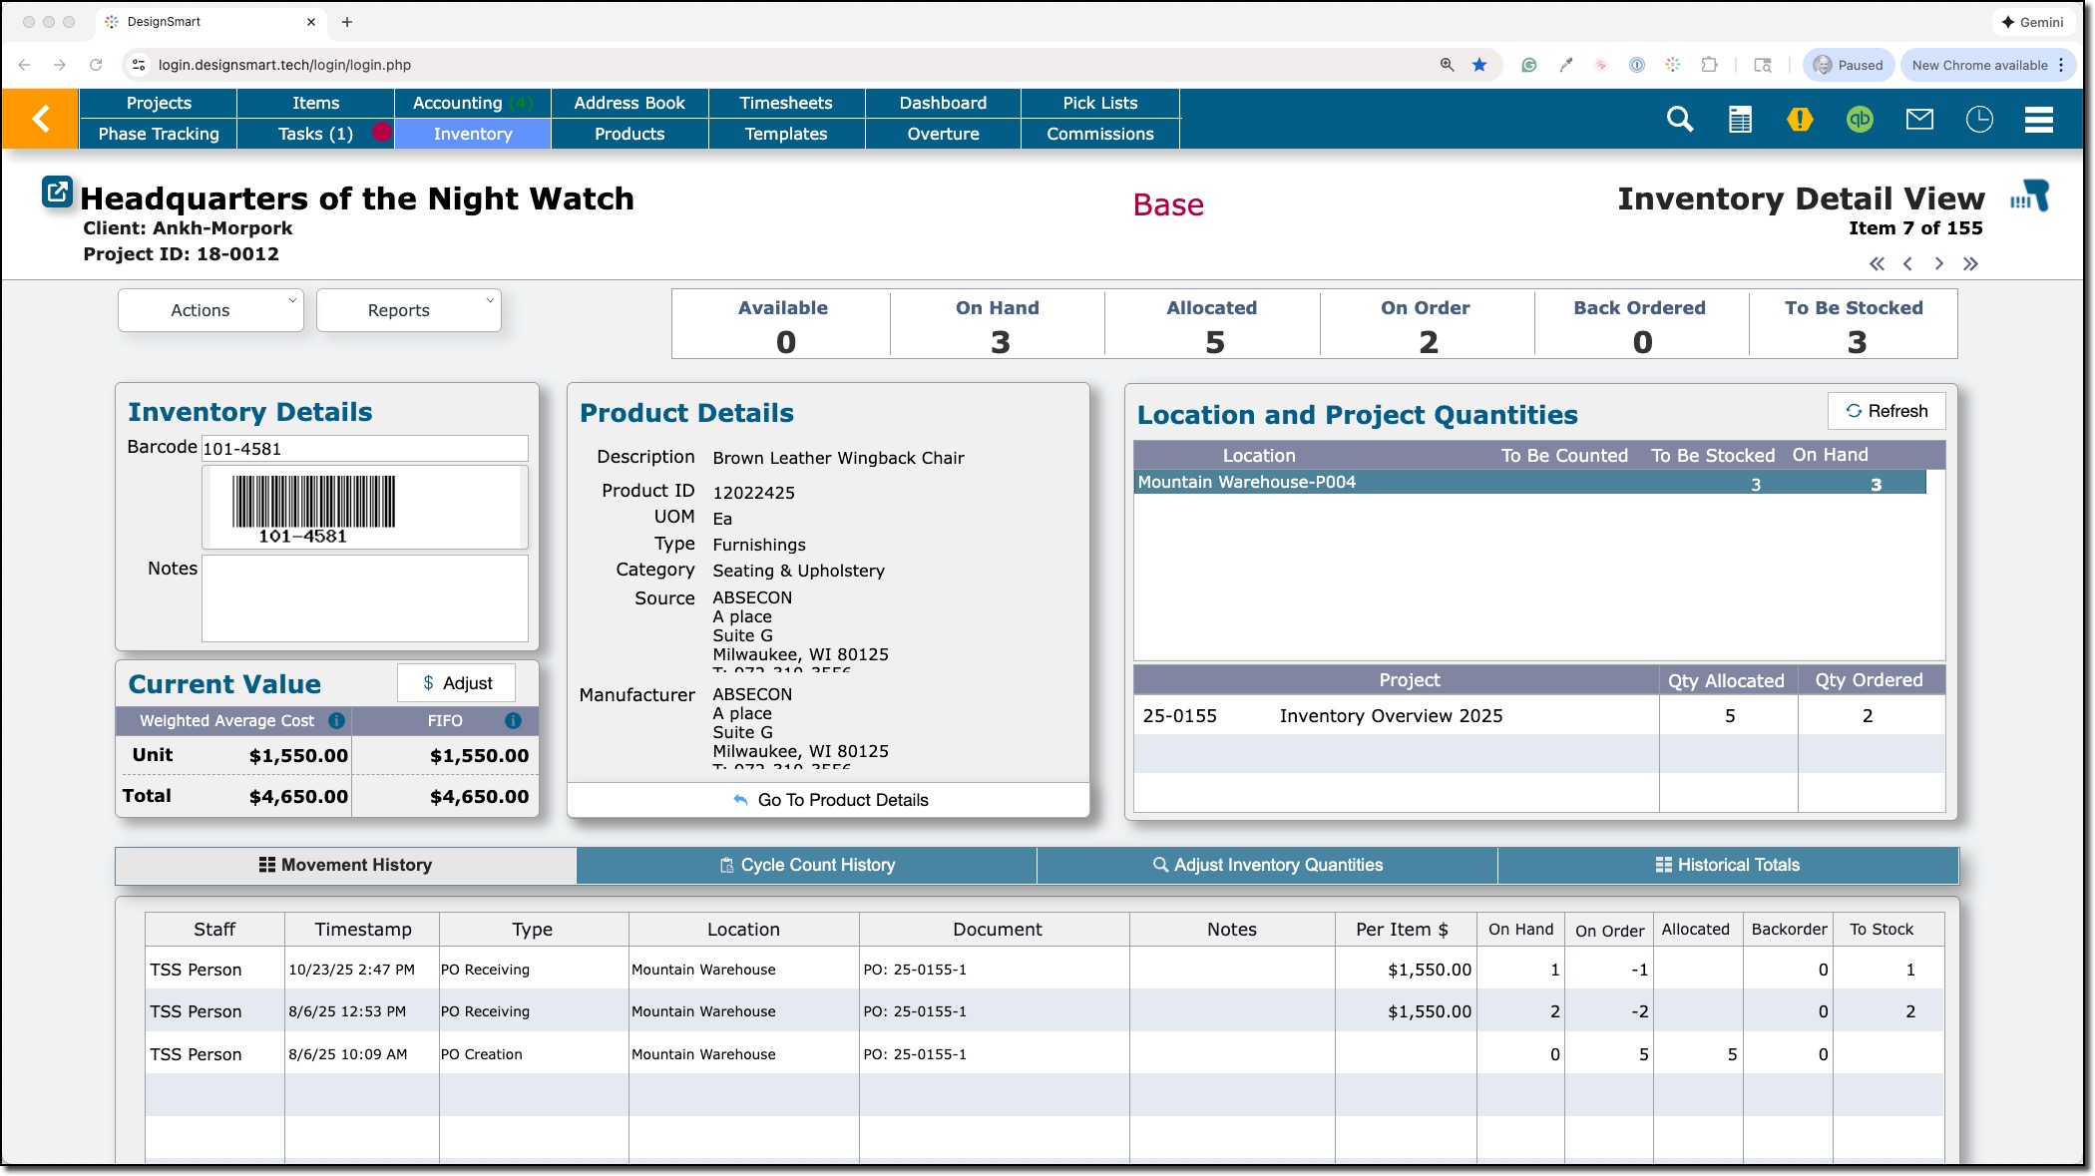Switch to Cycle Count History tab

click(x=807, y=865)
